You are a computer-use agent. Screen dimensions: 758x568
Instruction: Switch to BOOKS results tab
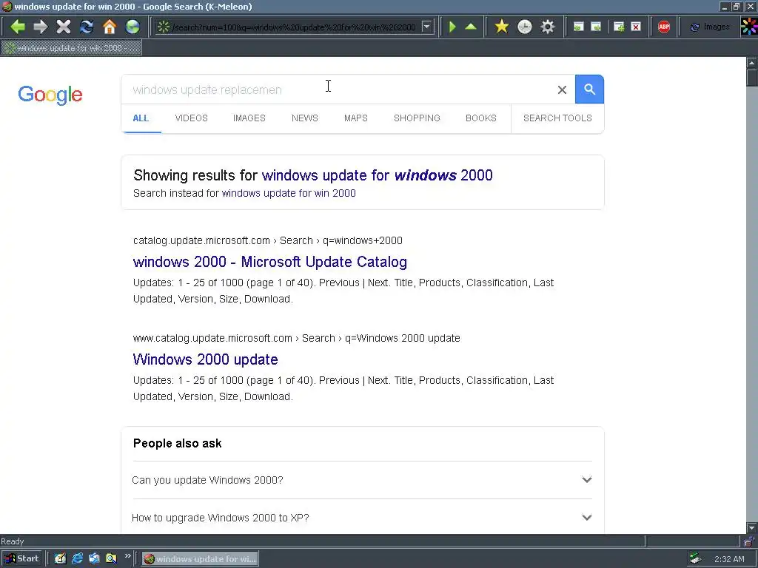[x=481, y=118]
